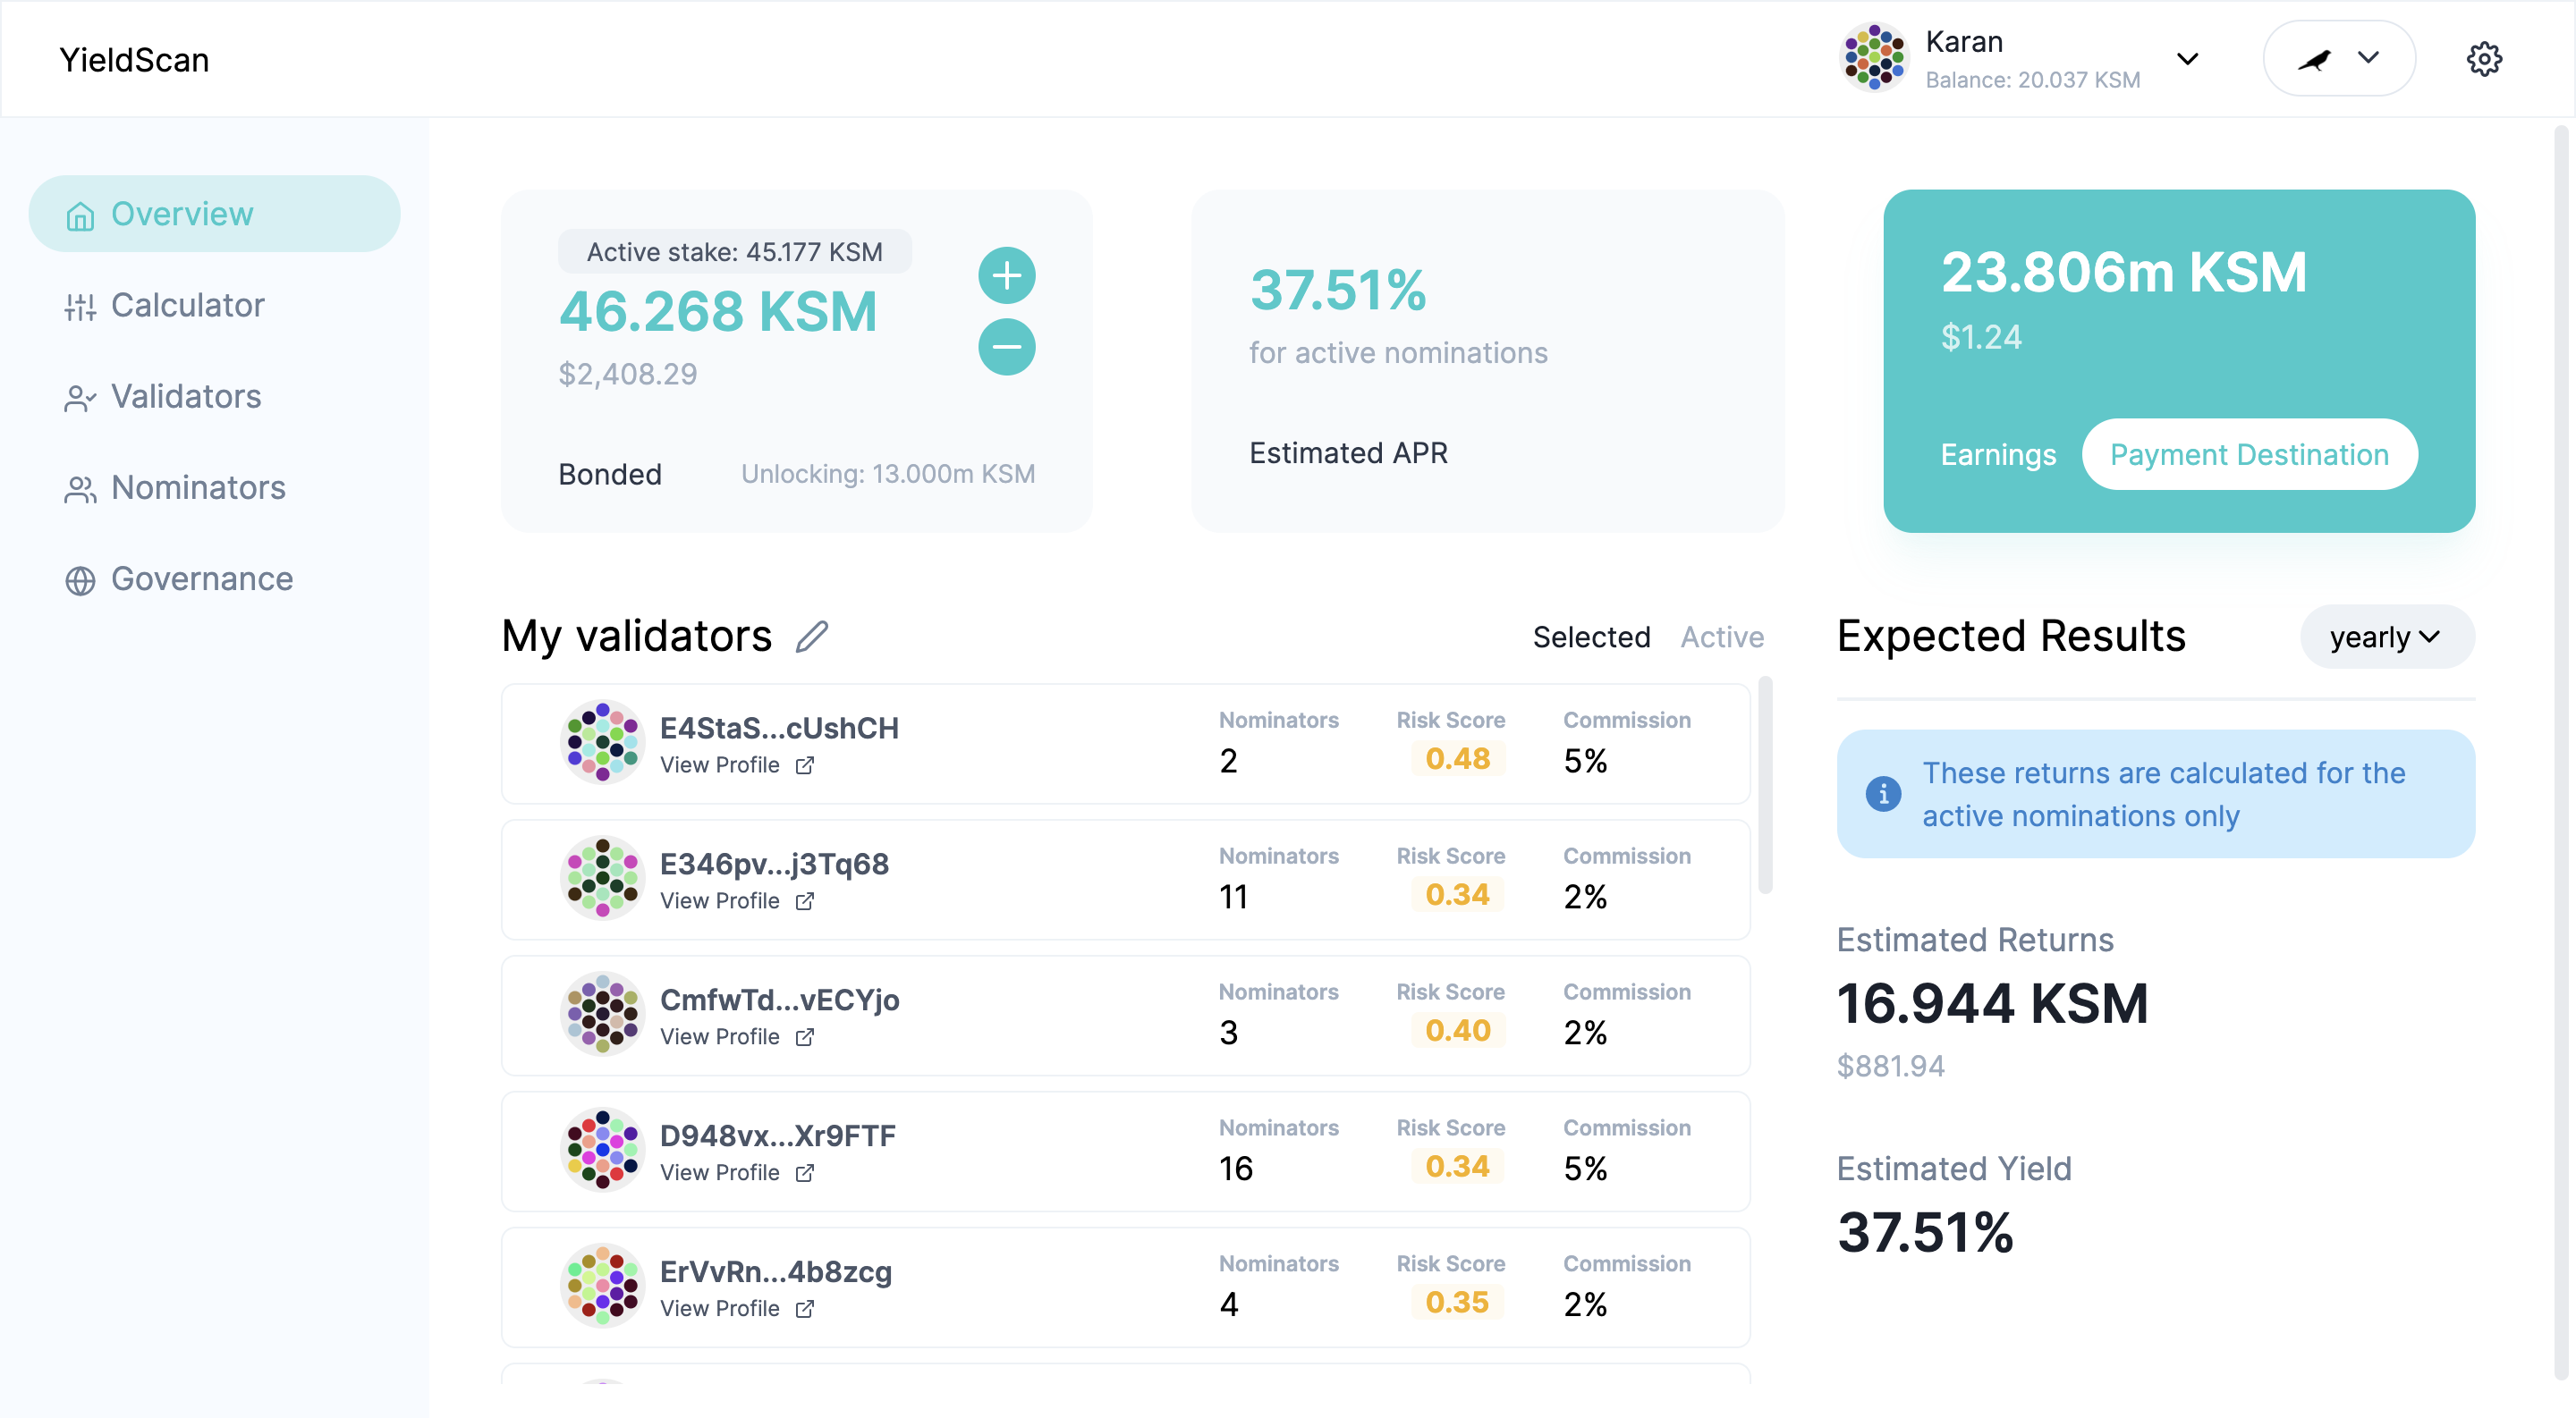The image size is (2576, 1418).
Task: Switch validators list to Selected
Action: (1591, 637)
